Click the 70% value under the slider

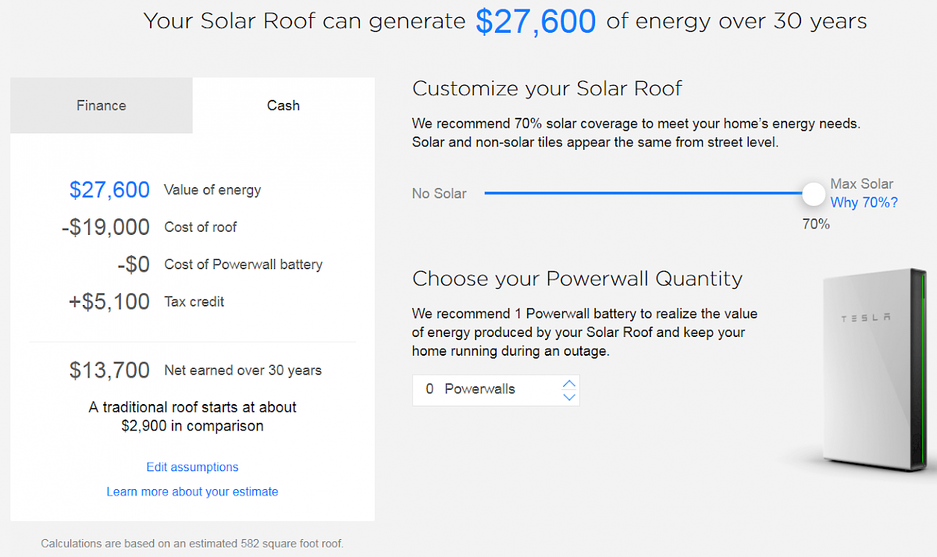816,225
